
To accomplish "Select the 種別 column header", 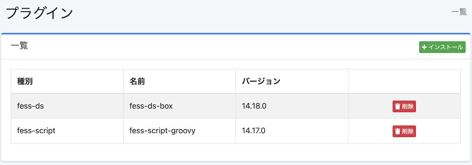I will 67,81.
